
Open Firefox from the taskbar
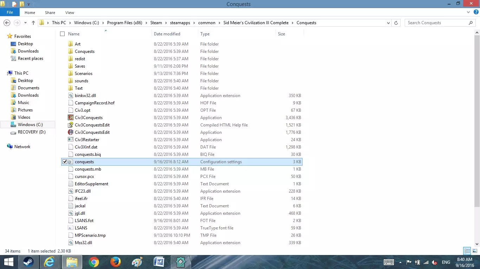click(x=115, y=262)
